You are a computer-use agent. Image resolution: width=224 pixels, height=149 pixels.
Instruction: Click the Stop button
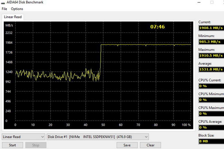pyautogui.click(x=36, y=145)
